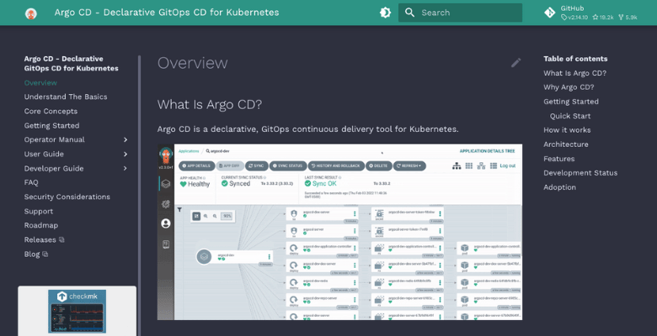Click the tree view icon in screenshot
657x336 pixels.
[457, 166]
